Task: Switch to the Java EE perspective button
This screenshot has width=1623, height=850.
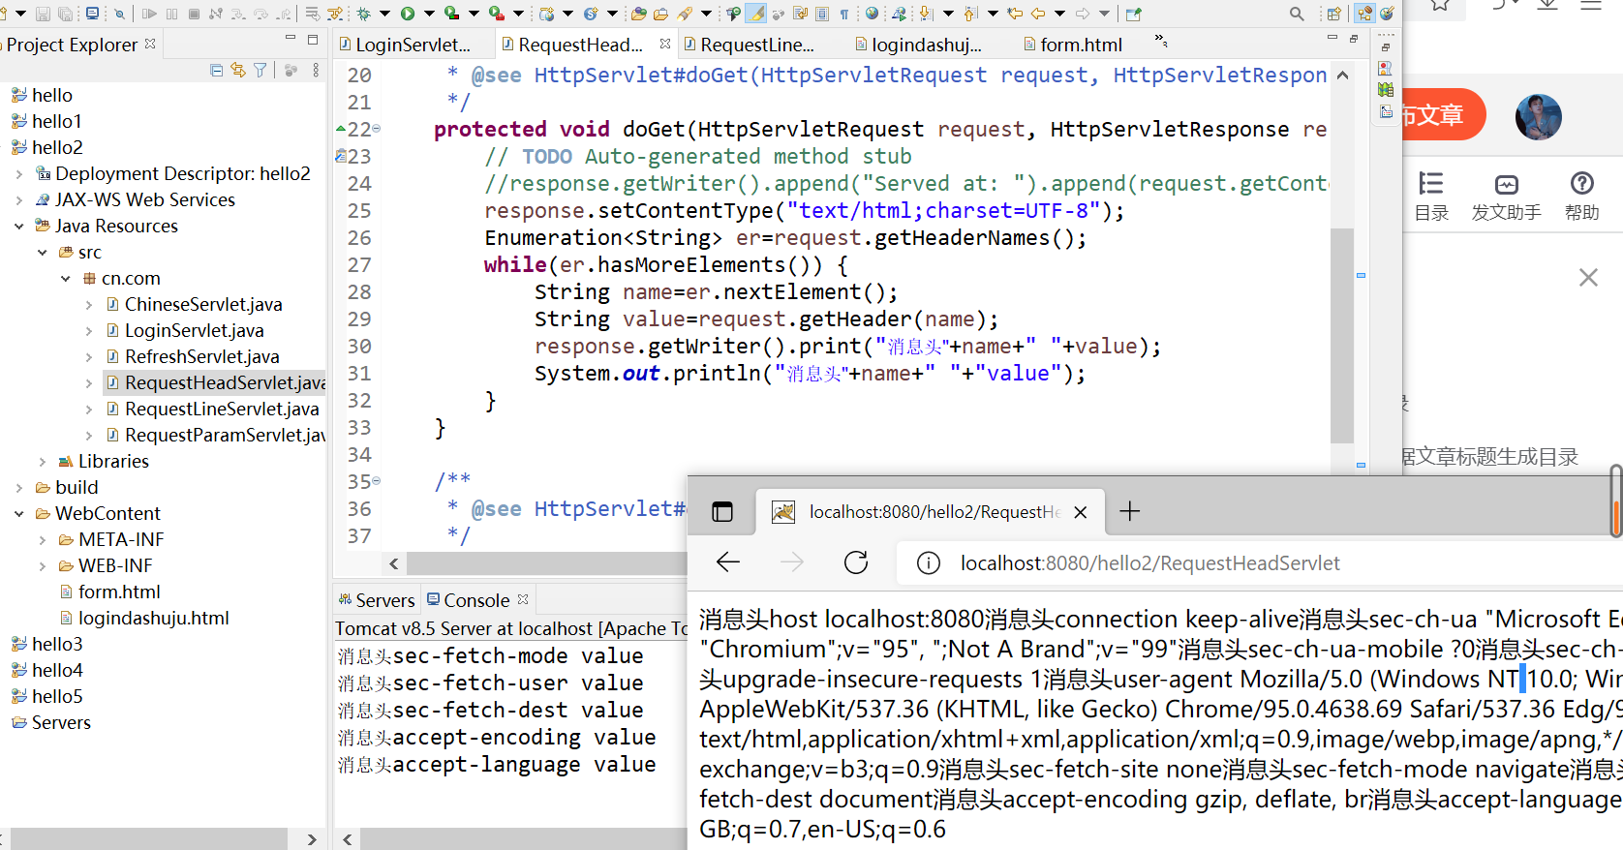Action: (1365, 14)
